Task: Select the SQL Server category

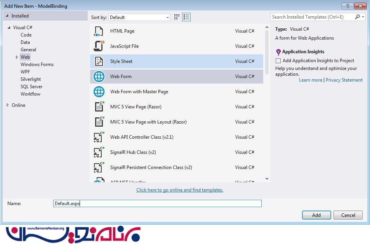Action: click(x=31, y=87)
